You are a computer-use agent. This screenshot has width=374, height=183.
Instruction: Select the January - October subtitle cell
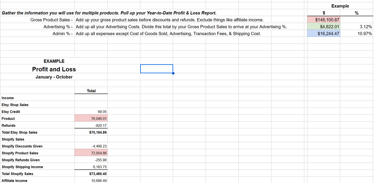coord(54,77)
